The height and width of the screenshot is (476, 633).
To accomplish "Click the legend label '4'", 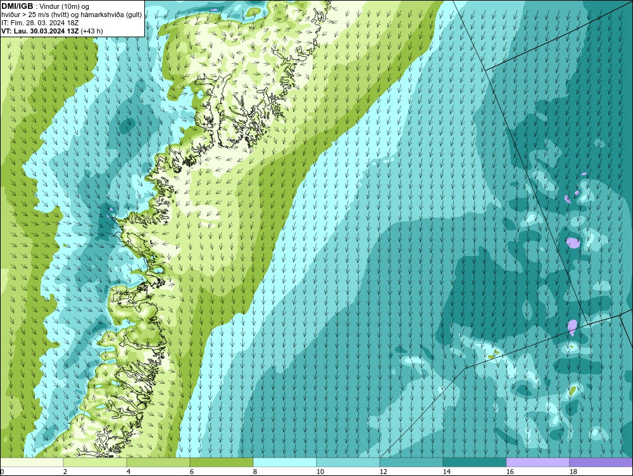I will tap(128, 472).
